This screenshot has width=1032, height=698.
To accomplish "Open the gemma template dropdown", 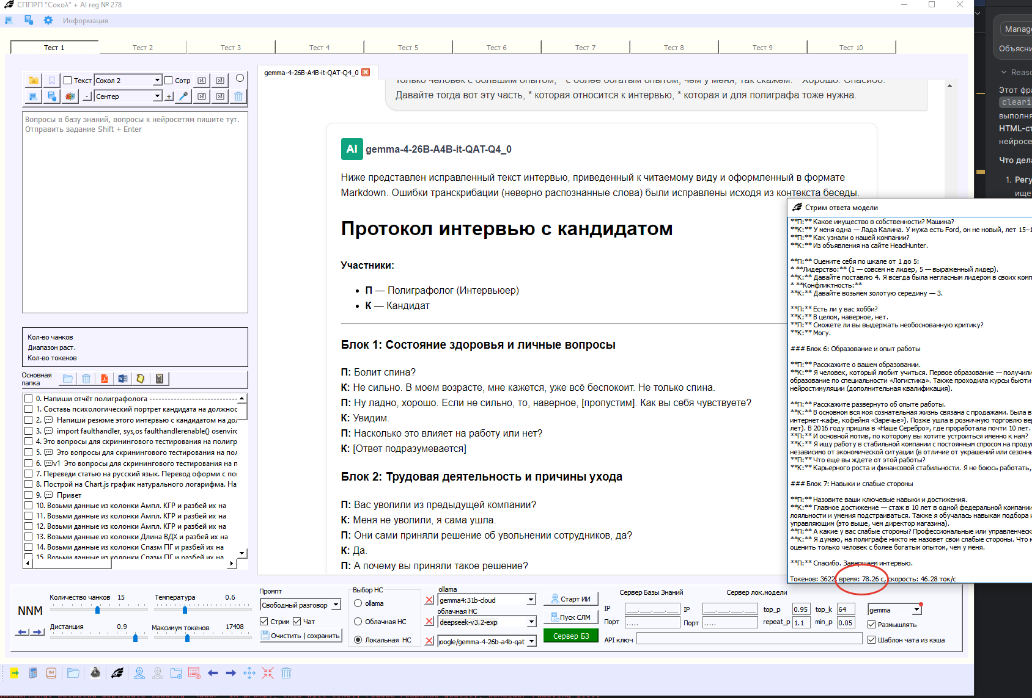I will pyautogui.click(x=916, y=610).
